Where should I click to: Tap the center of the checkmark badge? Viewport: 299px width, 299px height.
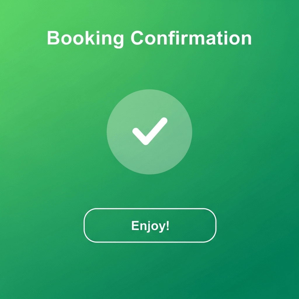[x=149, y=132]
